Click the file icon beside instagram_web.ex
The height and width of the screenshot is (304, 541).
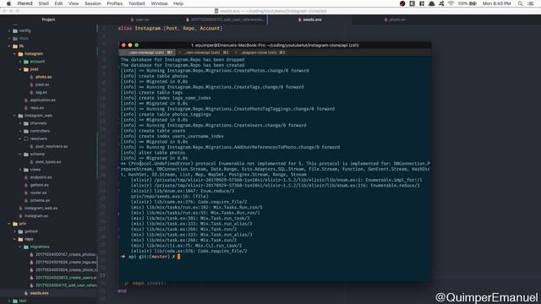pos(20,209)
